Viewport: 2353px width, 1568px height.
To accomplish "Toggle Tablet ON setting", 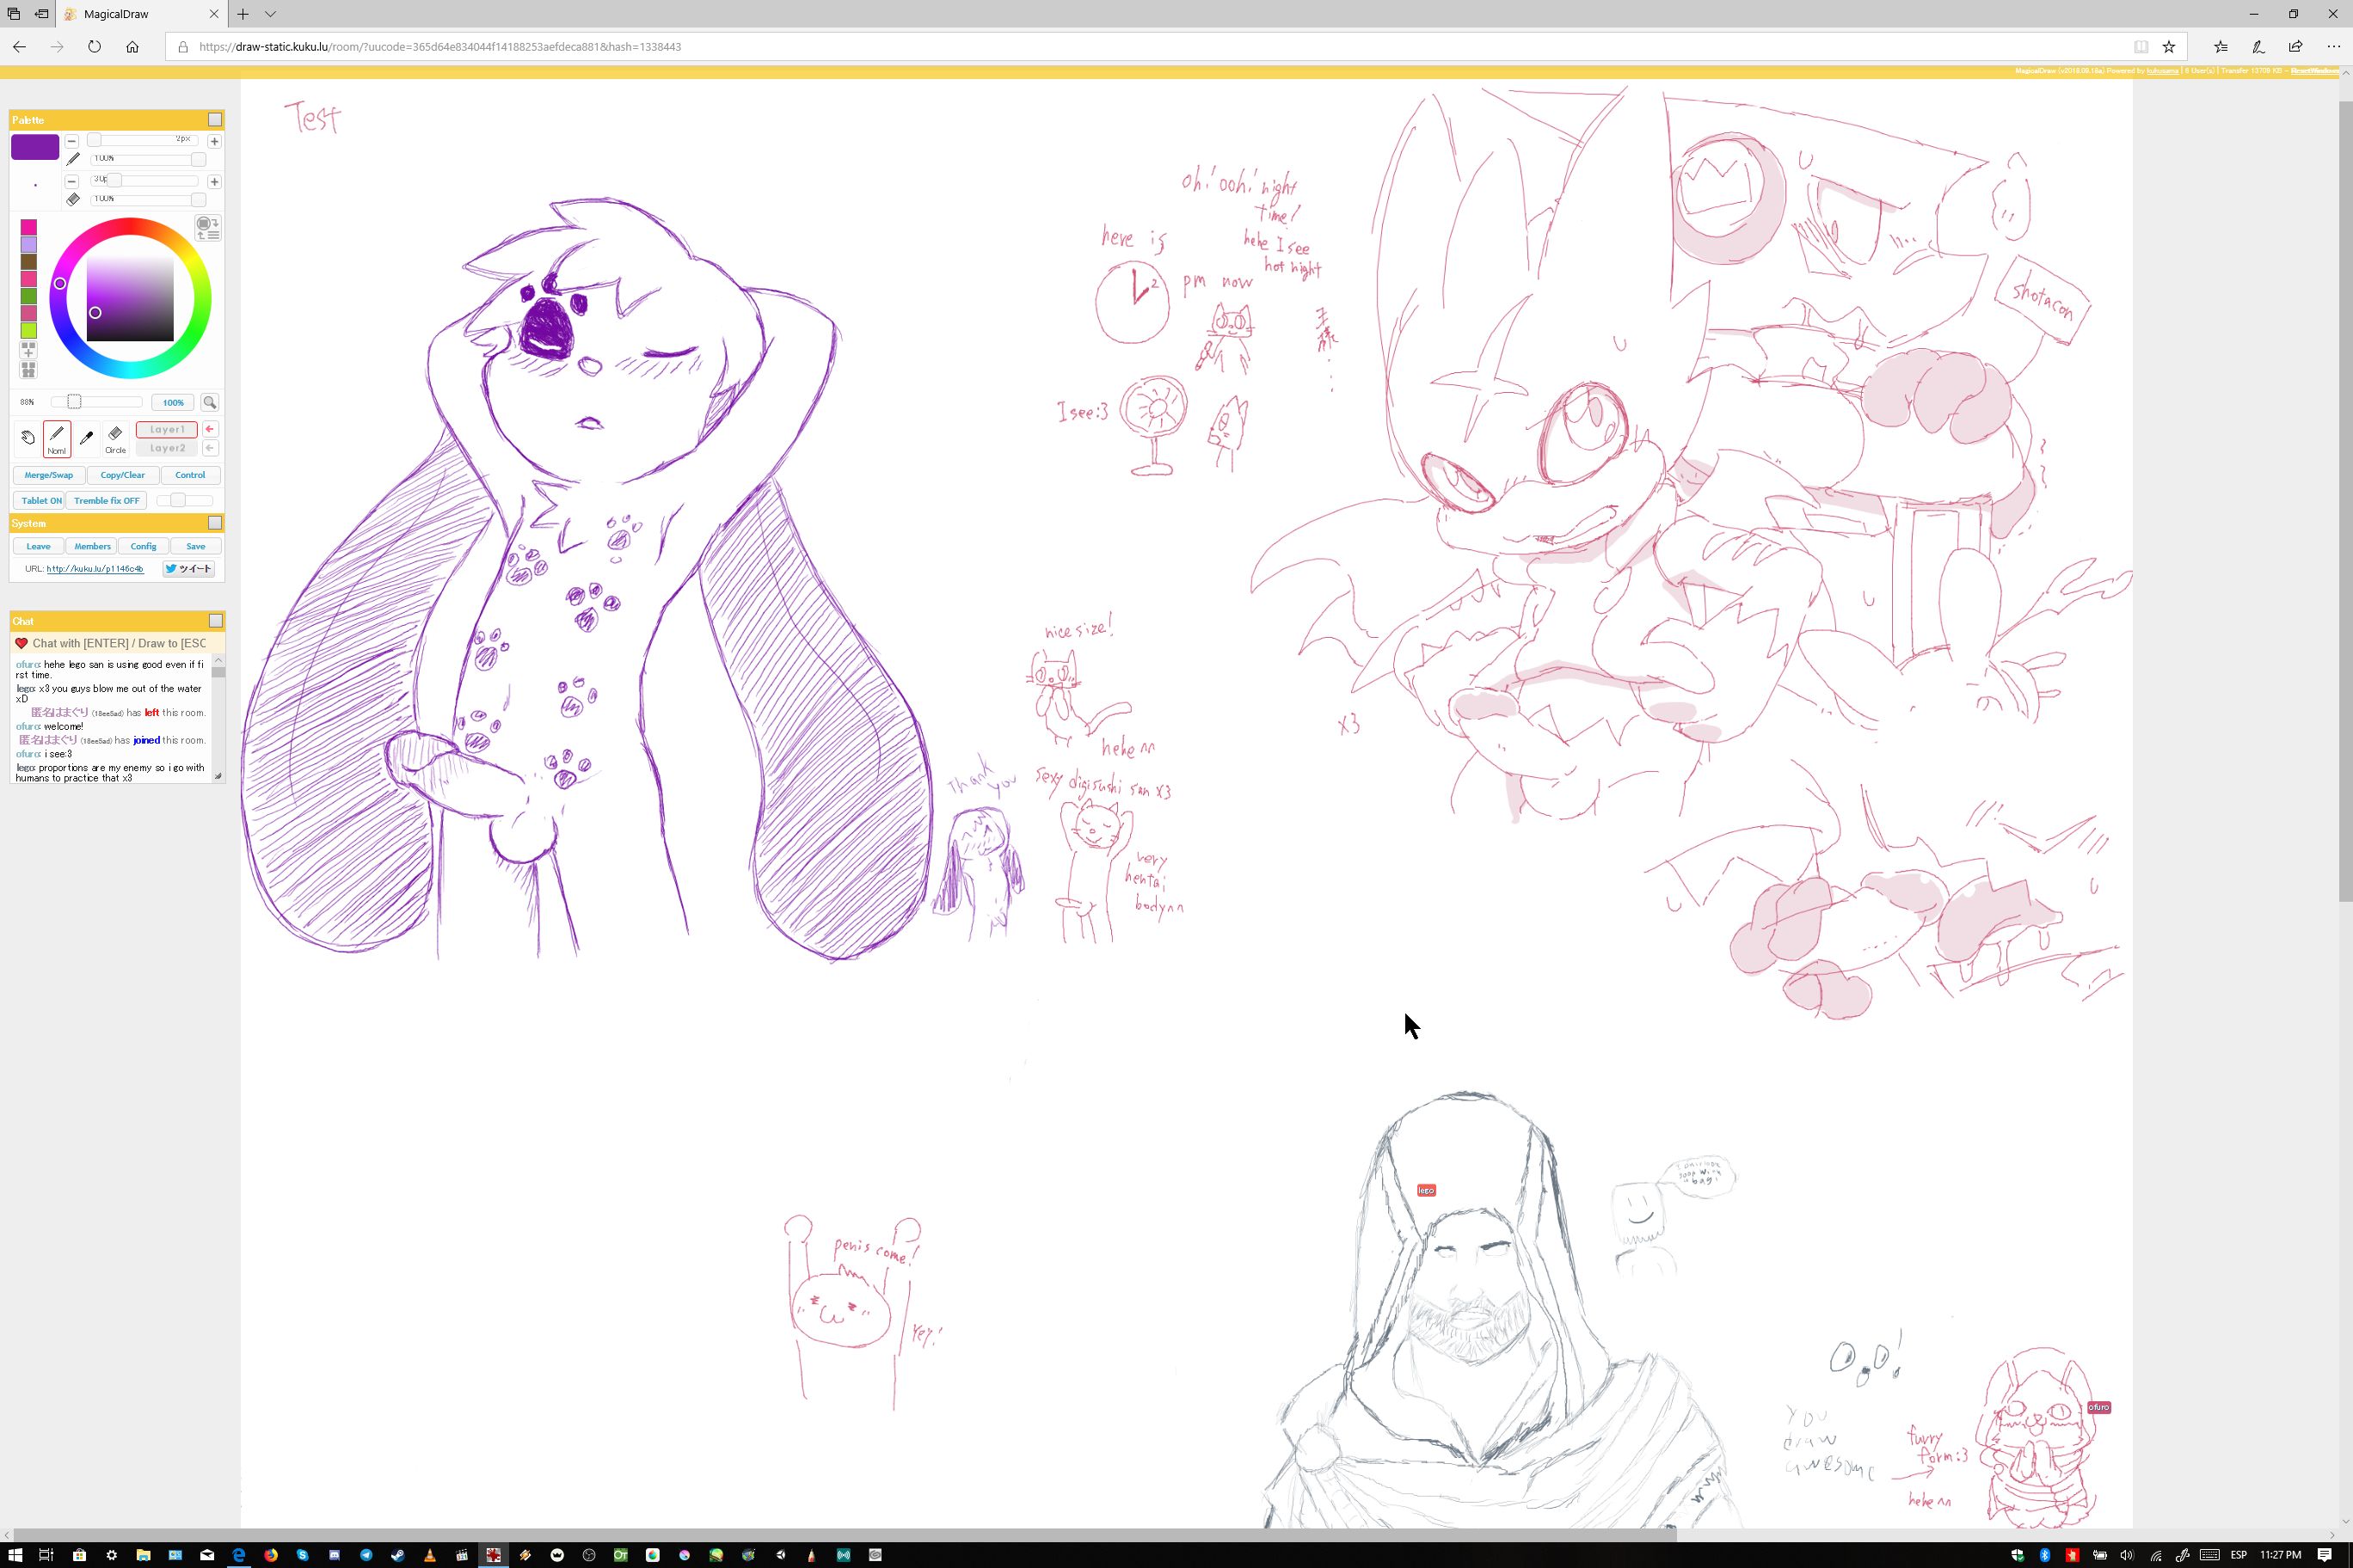I will [x=41, y=501].
